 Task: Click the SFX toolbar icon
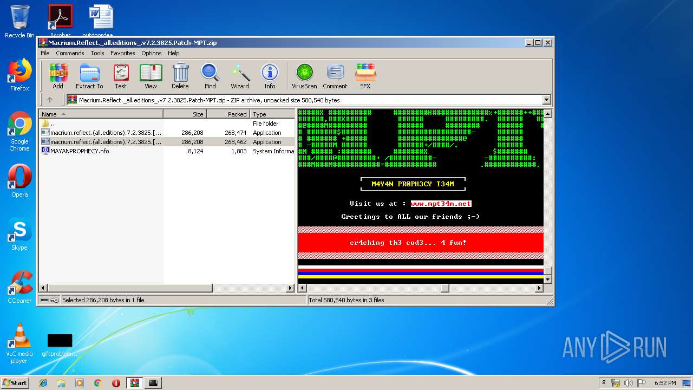coord(365,76)
